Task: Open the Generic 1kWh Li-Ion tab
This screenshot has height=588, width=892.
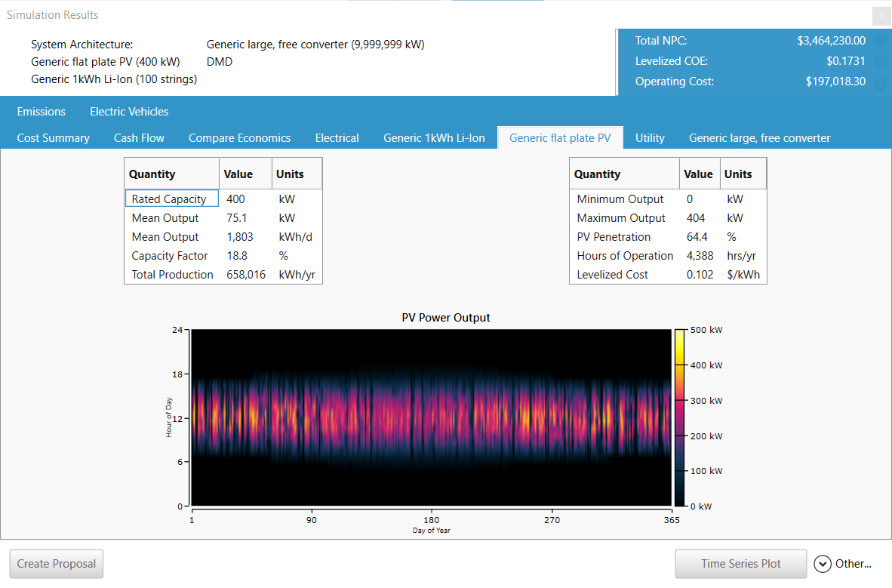Action: pyautogui.click(x=434, y=137)
